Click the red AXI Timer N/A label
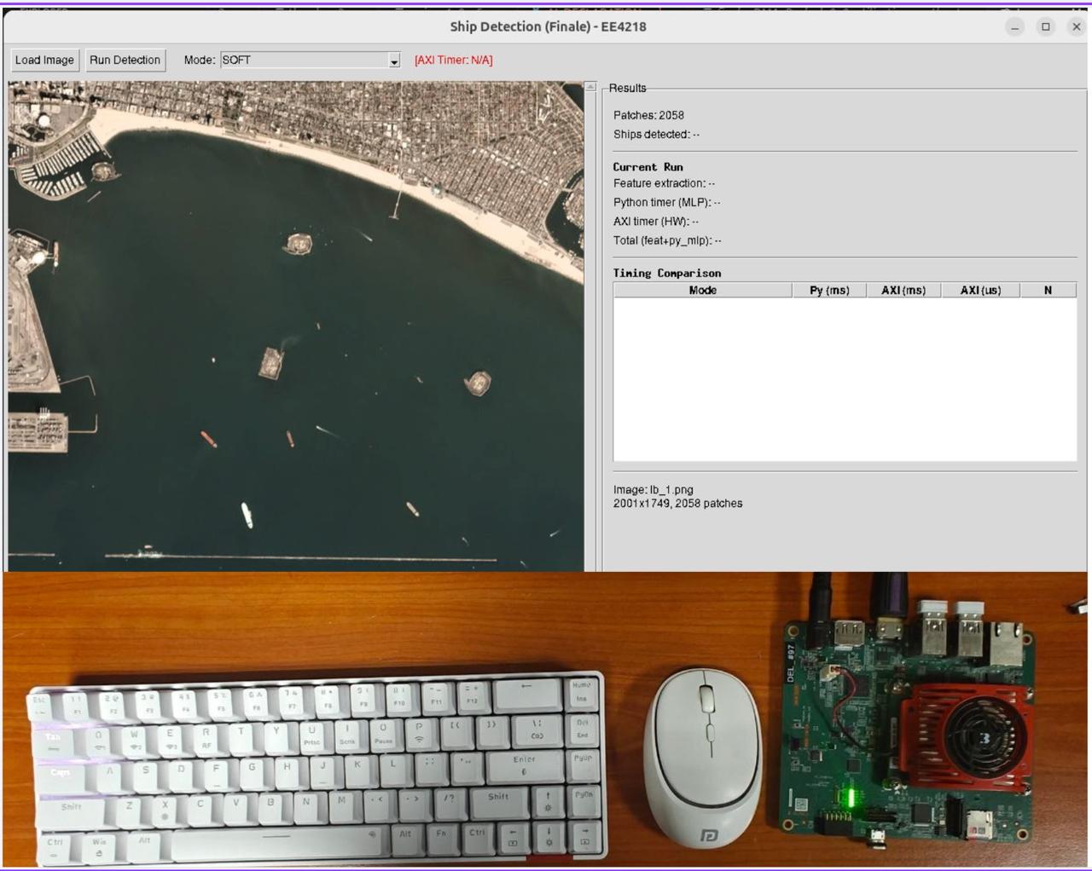The width and height of the screenshot is (1092, 871). (x=453, y=61)
